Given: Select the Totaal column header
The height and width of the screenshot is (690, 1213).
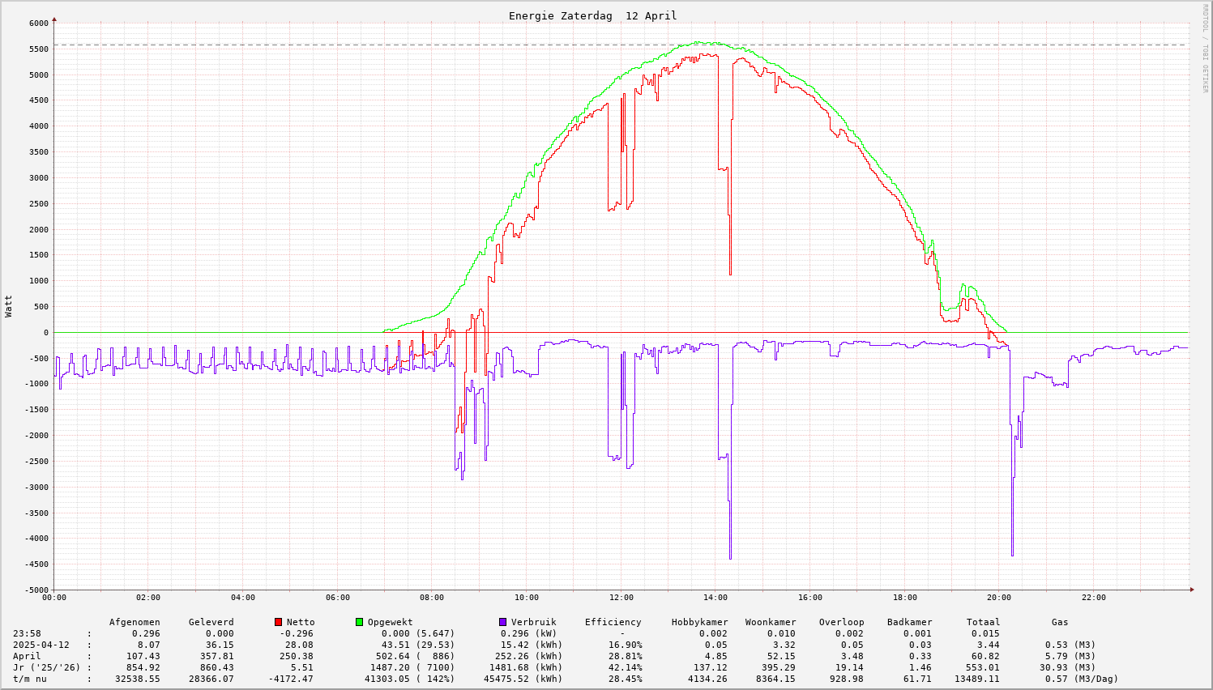Looking at the screenshot, I should [983, 622].
